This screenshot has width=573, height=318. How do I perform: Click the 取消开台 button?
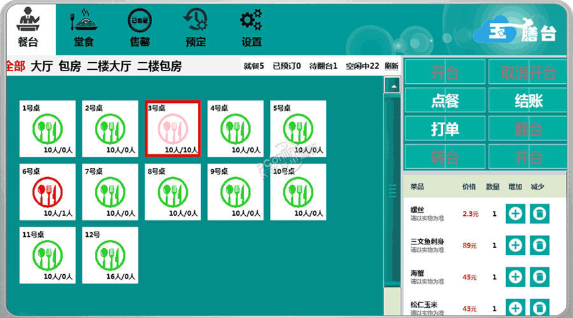(x=528, y=72)
